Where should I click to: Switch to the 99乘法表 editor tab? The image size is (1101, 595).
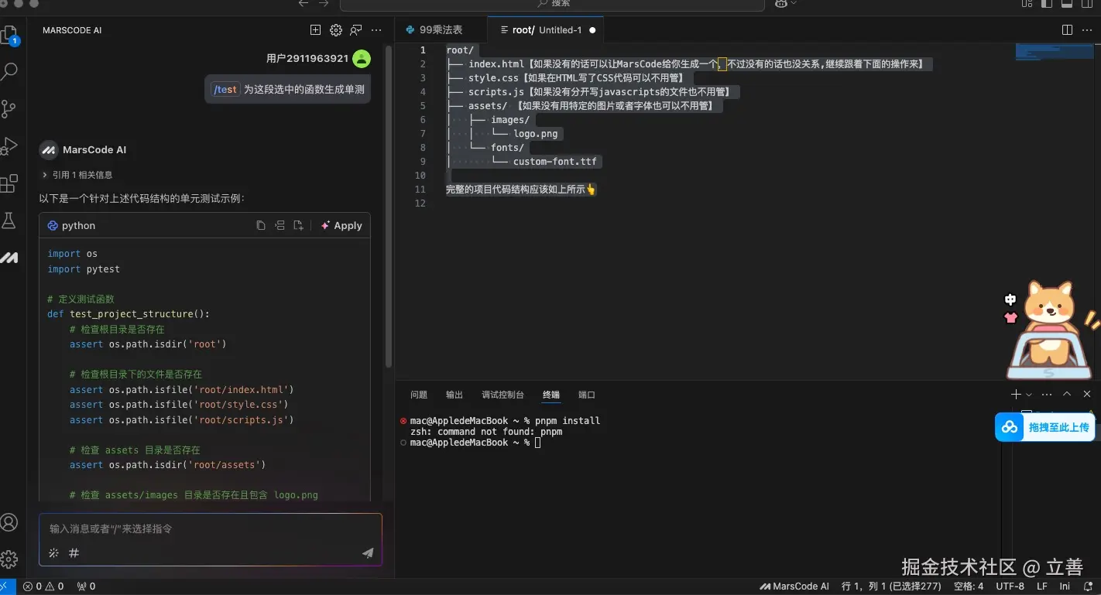(441, 30)
